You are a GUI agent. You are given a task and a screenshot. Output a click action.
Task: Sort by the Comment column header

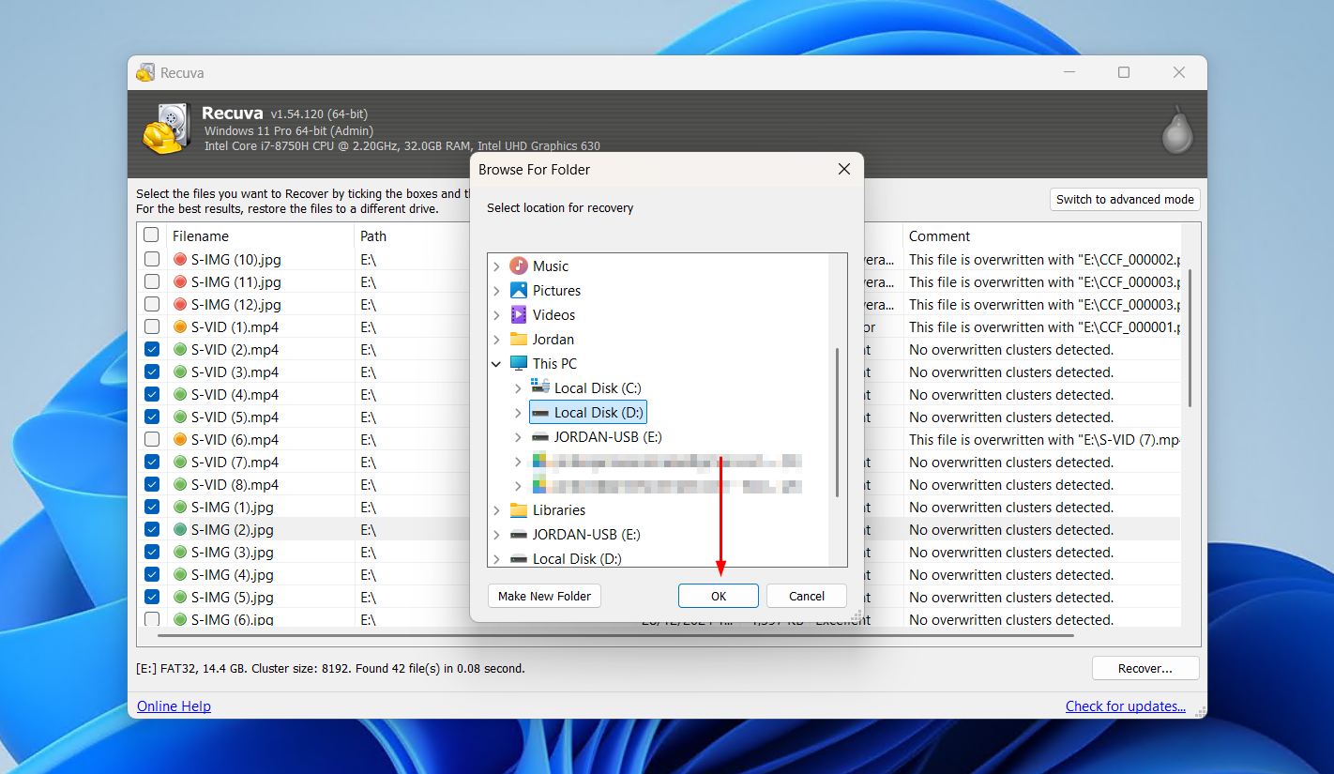[939, 236]
